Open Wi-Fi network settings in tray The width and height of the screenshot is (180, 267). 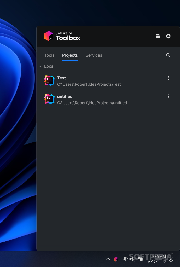click(125, 259)
